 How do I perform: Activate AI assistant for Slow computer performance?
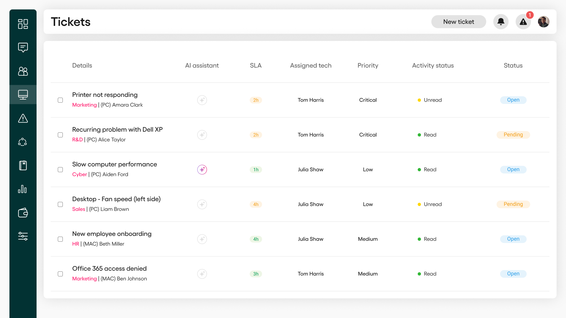[202, 170]
